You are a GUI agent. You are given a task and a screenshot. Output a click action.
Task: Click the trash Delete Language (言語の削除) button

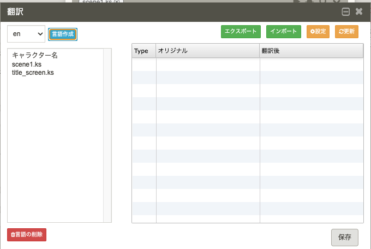27,235
